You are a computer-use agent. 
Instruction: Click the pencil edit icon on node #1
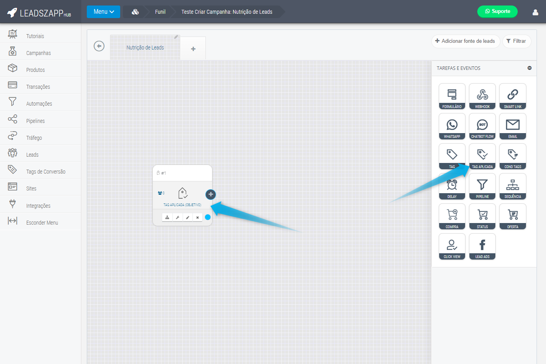point(187,218)
